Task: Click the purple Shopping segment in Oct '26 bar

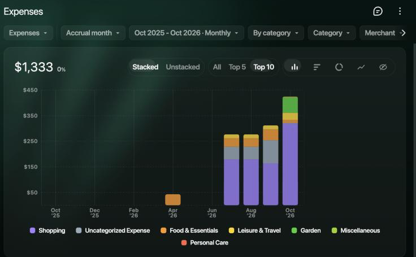Action: click(x=290, y=164)
